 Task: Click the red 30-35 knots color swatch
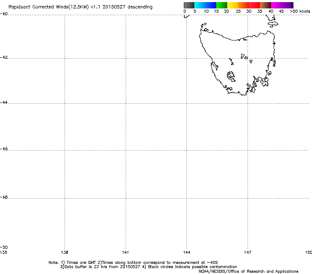[255, 5]
